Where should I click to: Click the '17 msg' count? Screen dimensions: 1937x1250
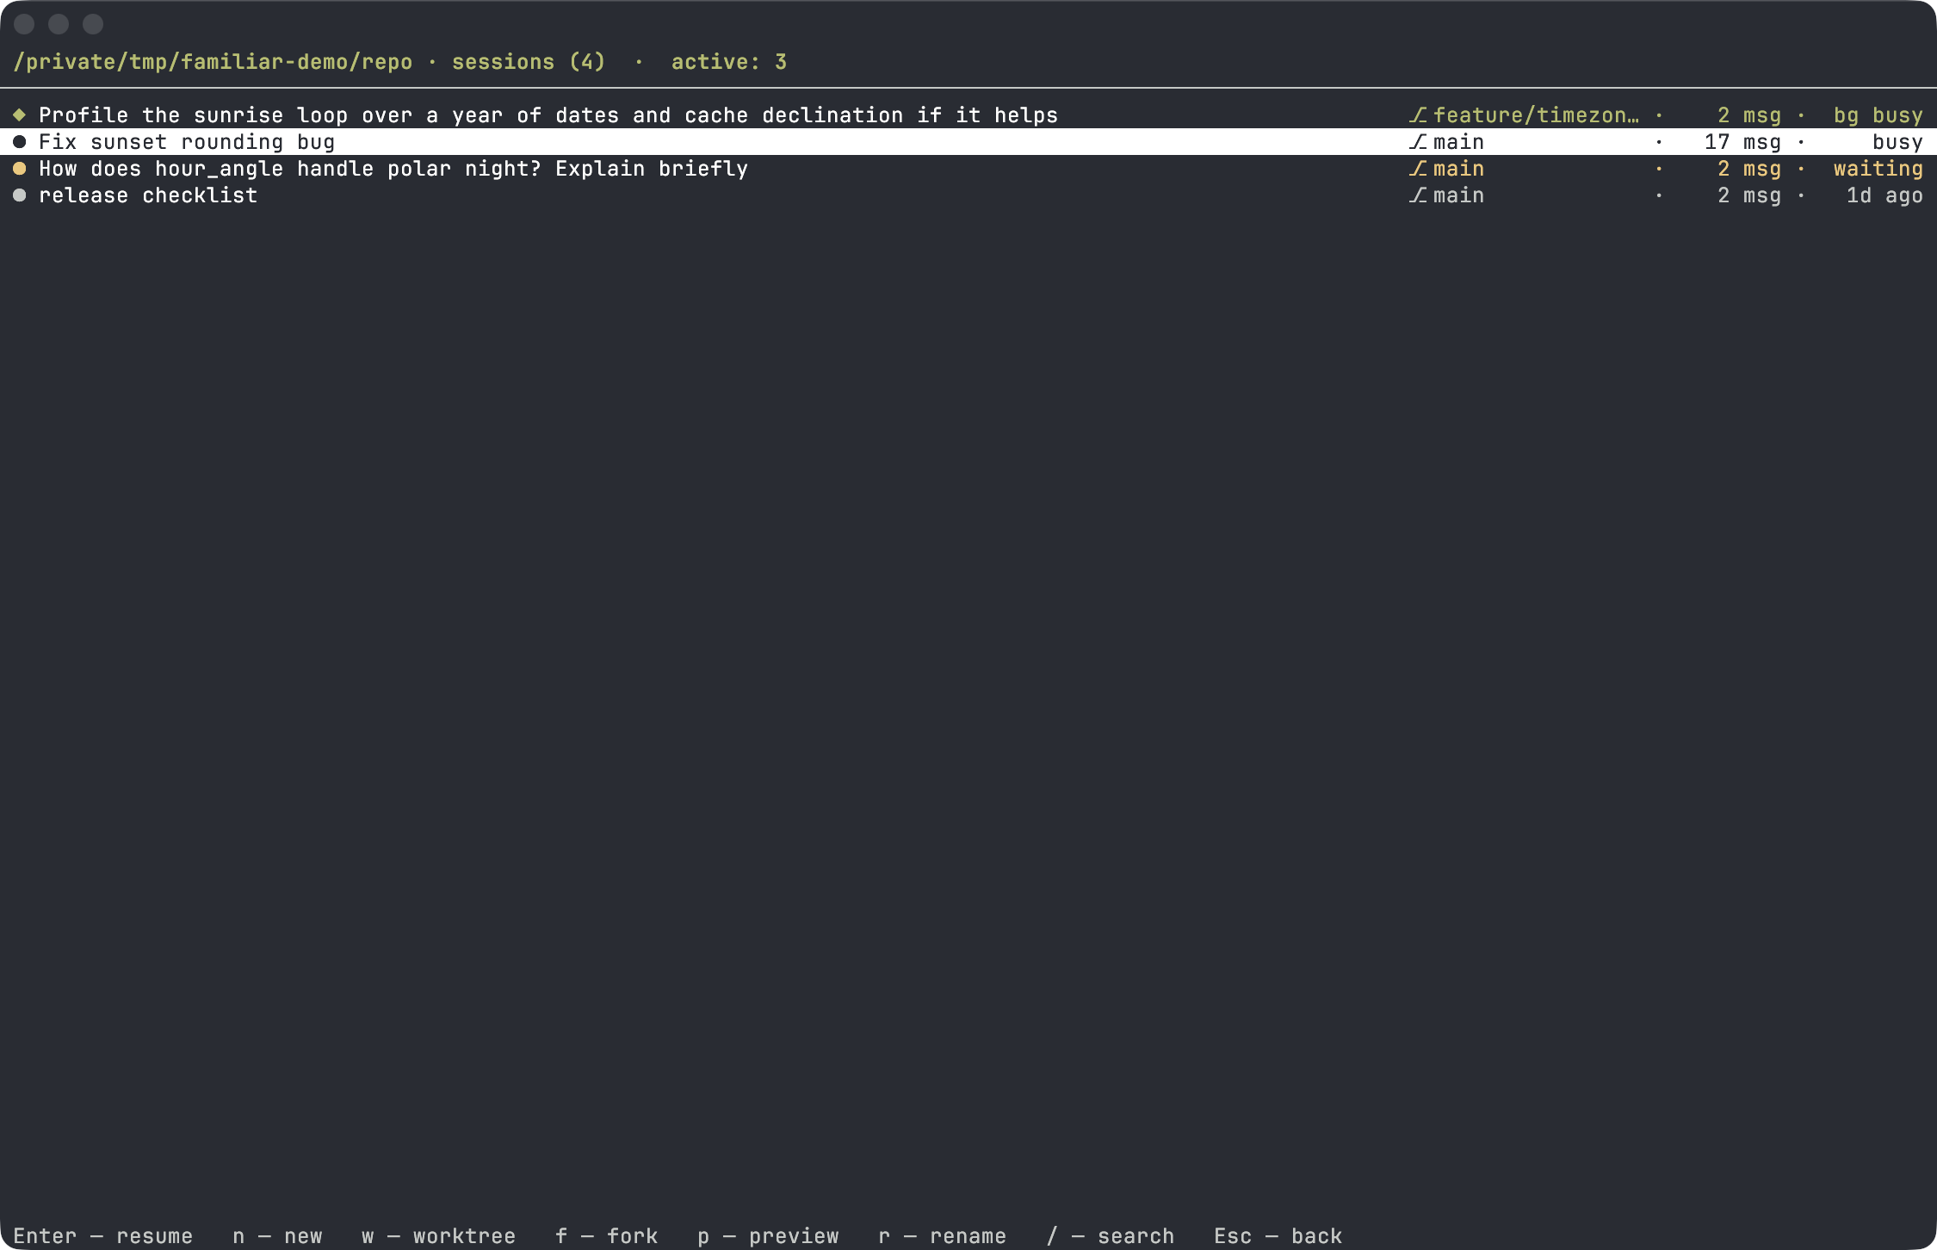point(1743,142)
